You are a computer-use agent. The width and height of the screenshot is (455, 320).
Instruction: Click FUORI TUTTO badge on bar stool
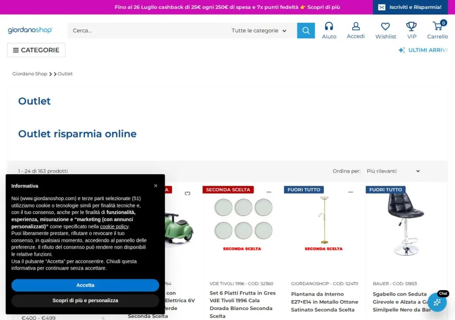(386, 190)
